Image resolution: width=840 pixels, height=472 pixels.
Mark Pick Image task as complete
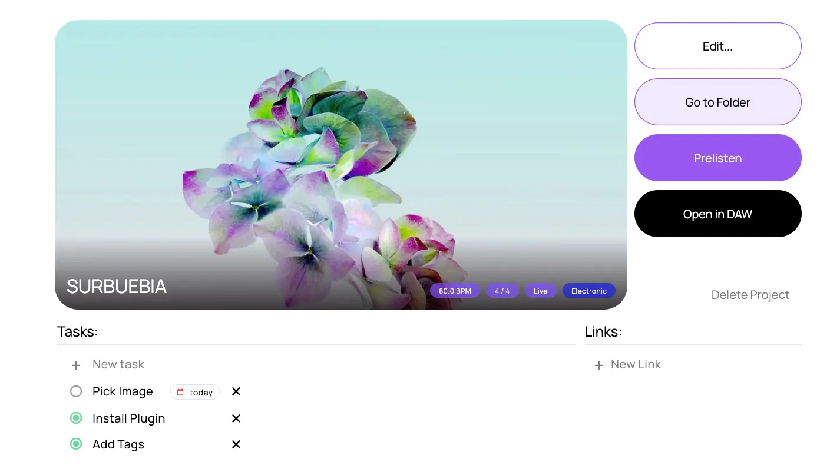(76, 391)
